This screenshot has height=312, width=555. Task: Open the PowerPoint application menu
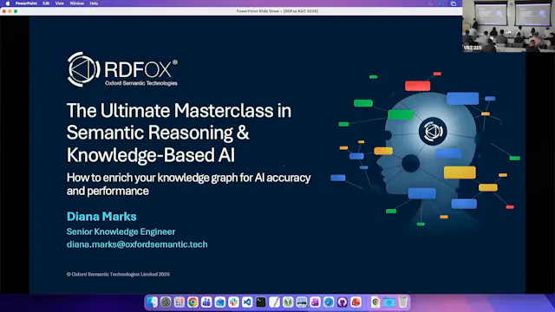pyautogui.click(x=26, y=3)
